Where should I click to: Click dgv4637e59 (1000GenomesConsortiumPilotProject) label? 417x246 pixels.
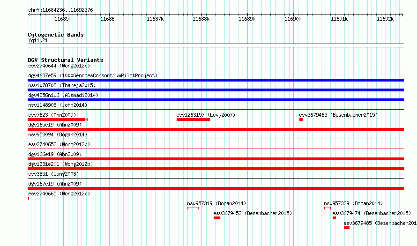point(93,75)
